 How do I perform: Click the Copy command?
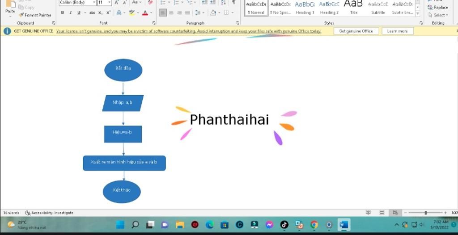(26, 7)
